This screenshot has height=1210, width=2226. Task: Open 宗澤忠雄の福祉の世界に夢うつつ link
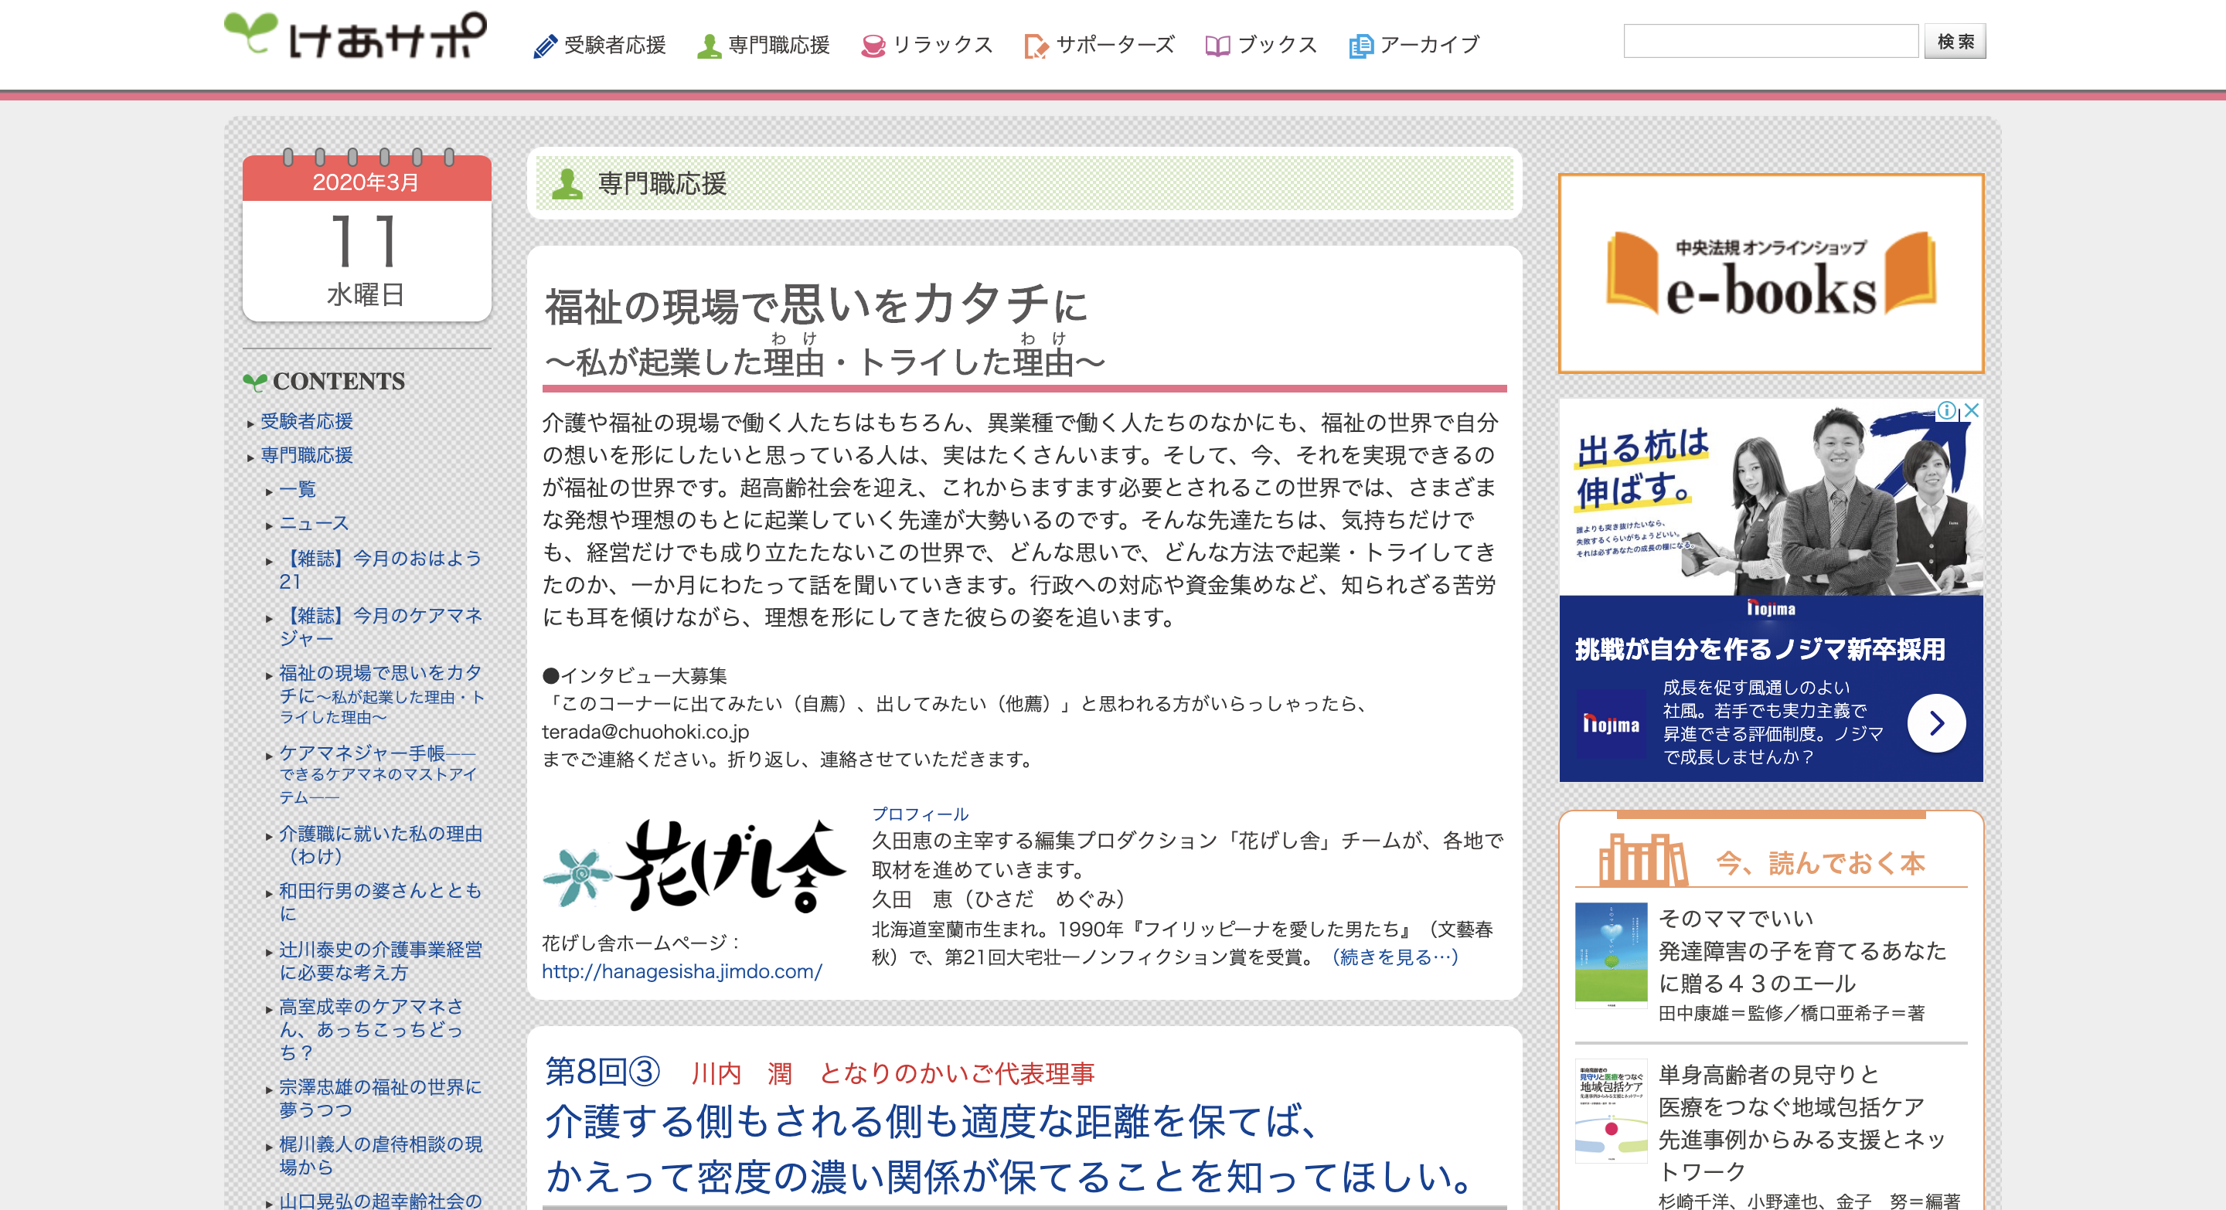(380, 1099)
